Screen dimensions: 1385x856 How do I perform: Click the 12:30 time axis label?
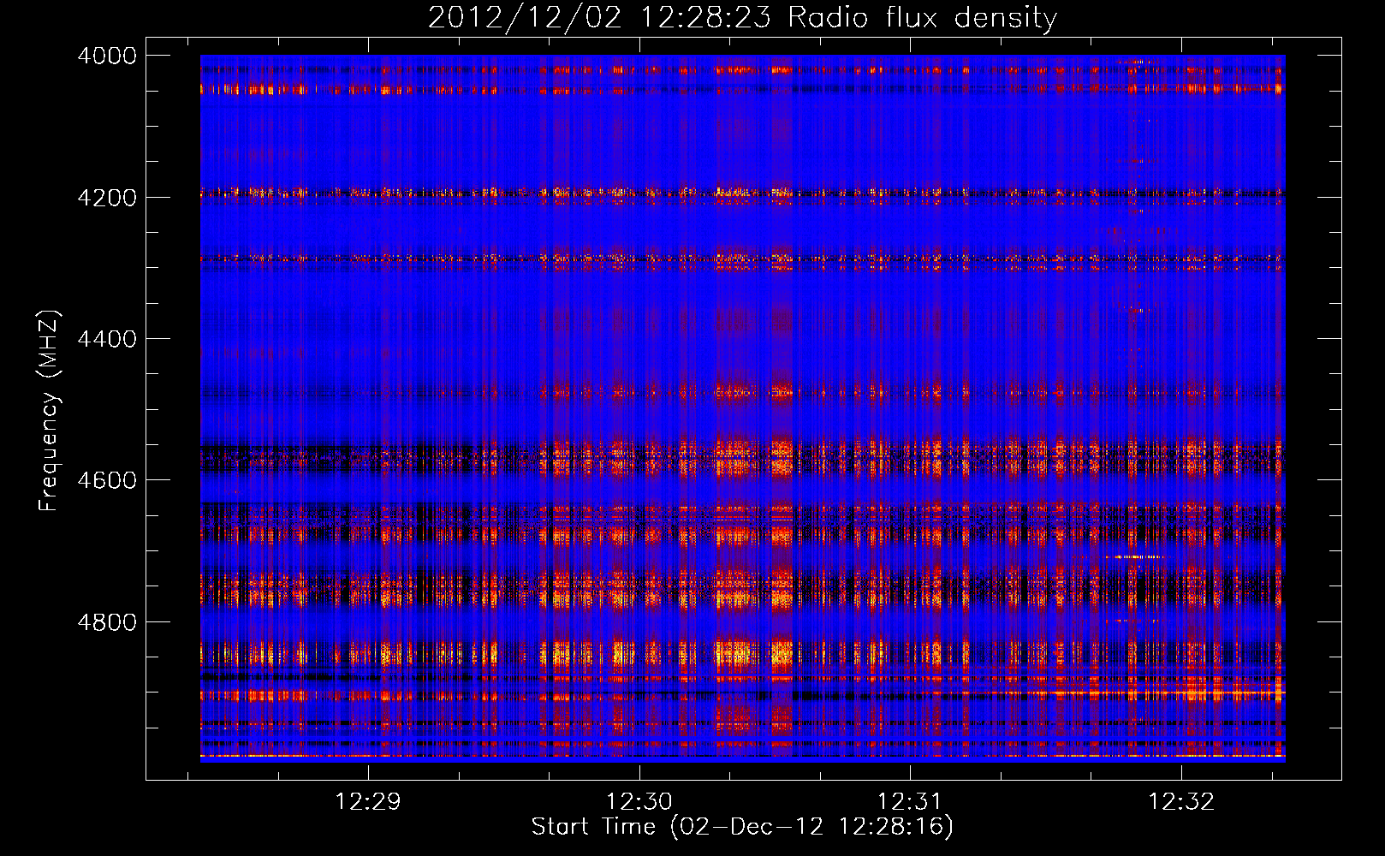639,802
